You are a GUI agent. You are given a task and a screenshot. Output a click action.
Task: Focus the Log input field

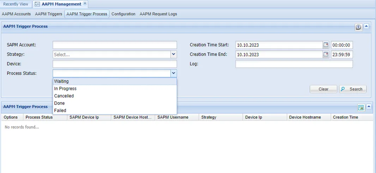tap(294, 64)
